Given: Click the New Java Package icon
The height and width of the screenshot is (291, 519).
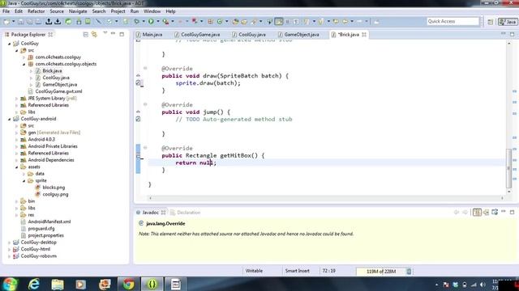Looking at the screenshot, I should coord(210,22).
